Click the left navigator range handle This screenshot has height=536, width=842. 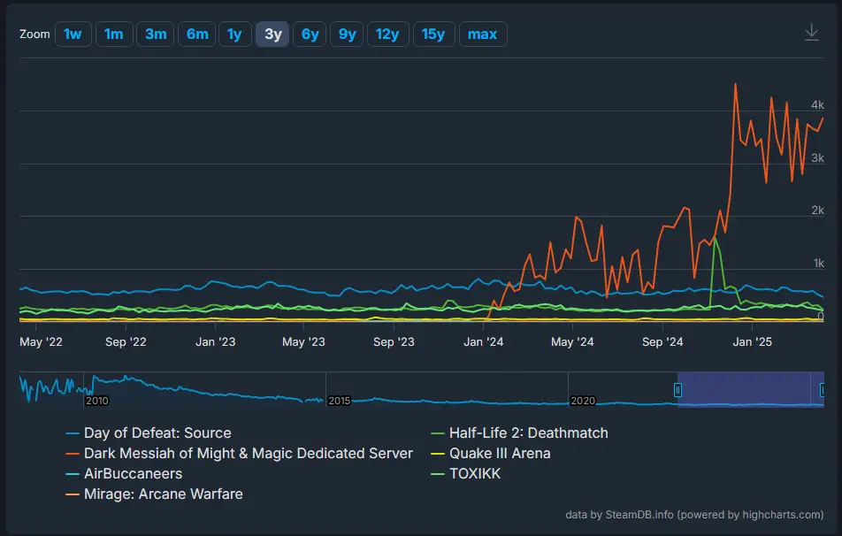(678, 389)
